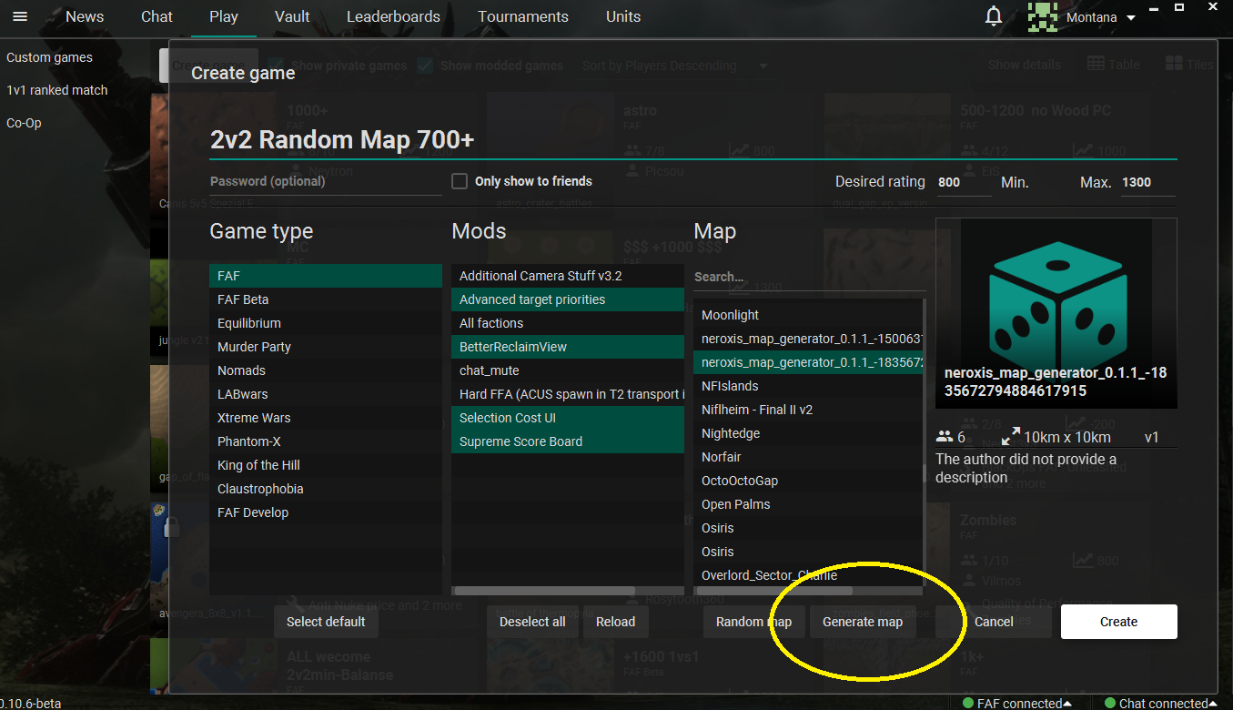This screenshot has width=1233, height=710.
Task: Select Murder Party game type
Action: tap(326, 347)
